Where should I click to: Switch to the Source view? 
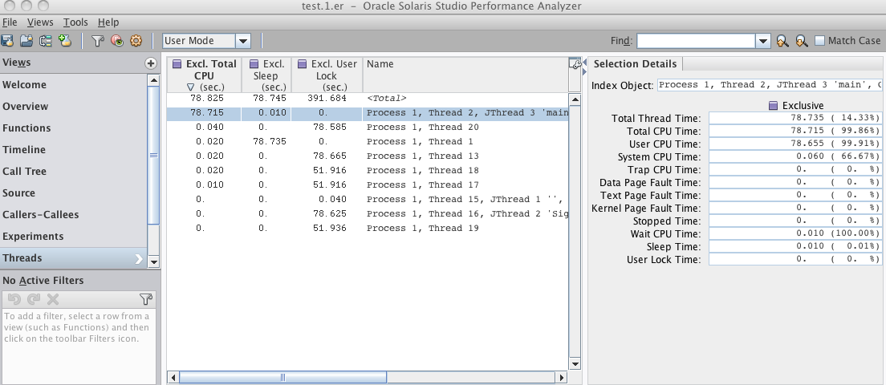tap(74, 193)
